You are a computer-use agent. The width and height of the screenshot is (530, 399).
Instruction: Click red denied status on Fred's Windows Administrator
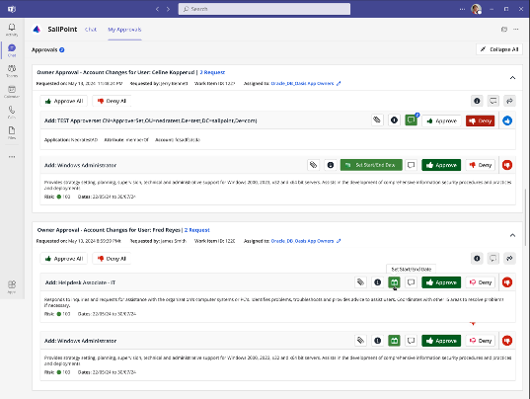pos(507,341)
